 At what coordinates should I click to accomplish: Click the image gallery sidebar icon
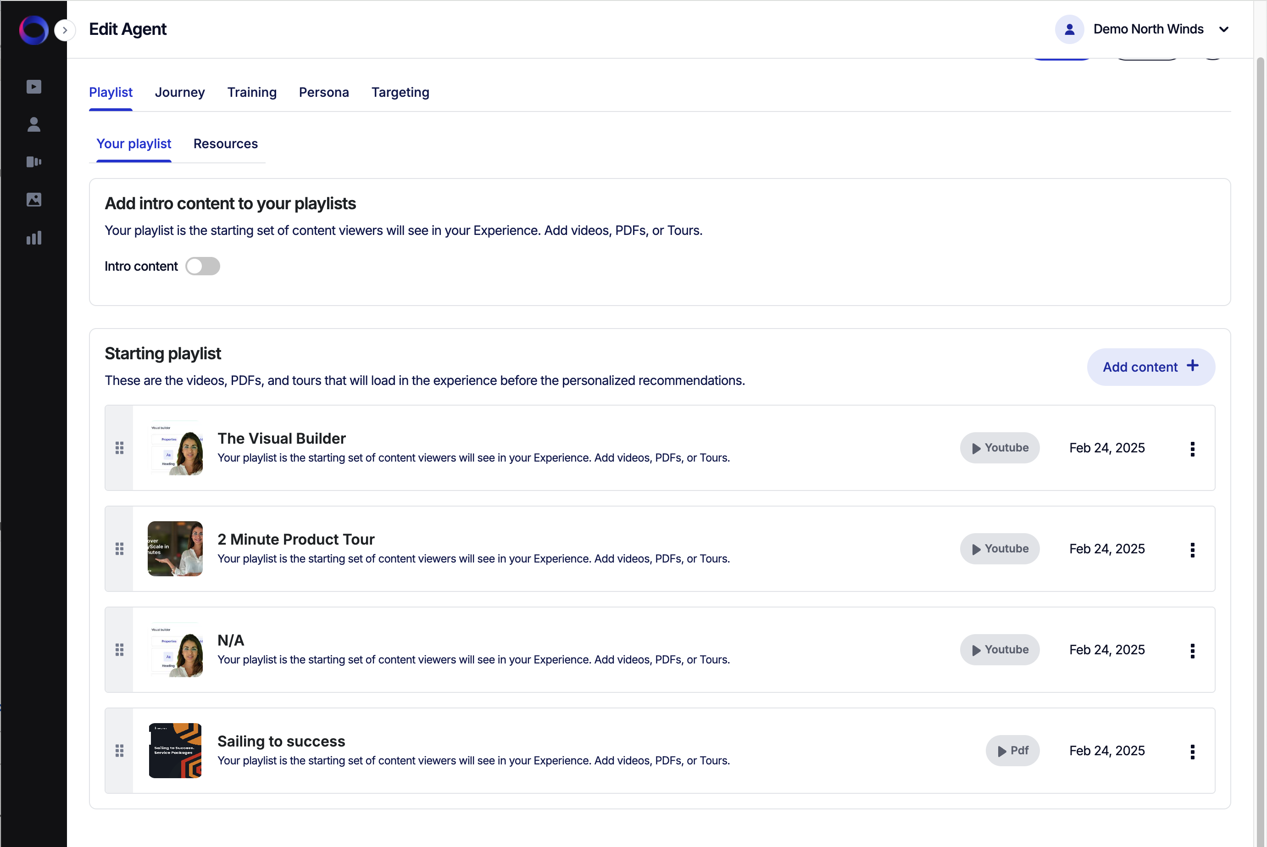pyautogui.click(x=33, y=199)
